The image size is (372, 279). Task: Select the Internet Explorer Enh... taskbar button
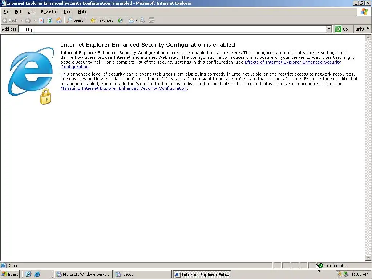(202, 275)
